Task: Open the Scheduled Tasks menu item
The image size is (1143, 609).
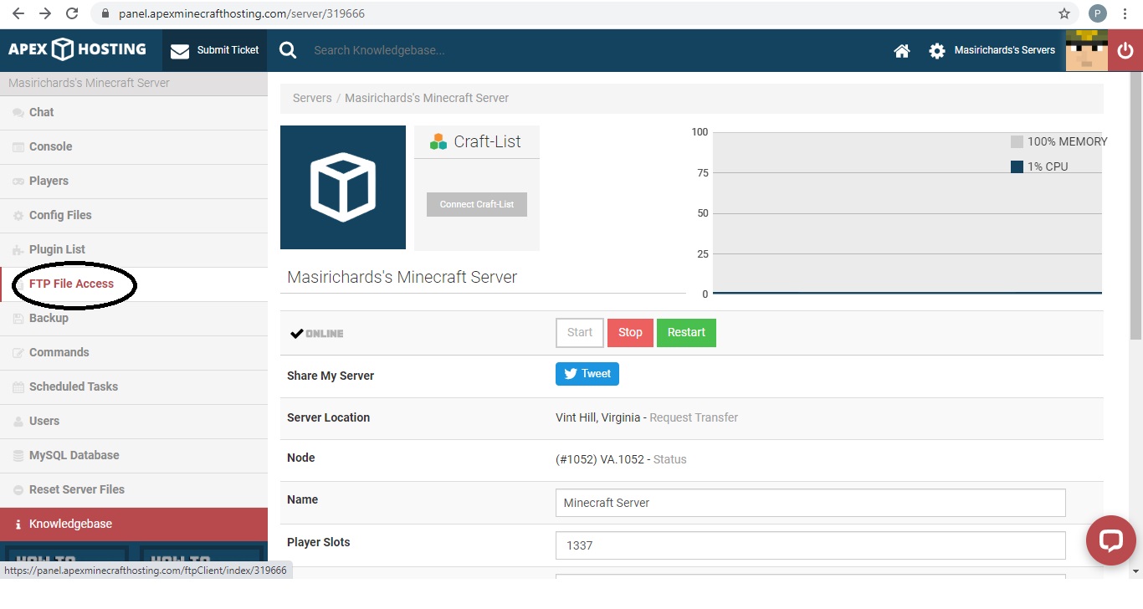Action: [x=134, y=386]
